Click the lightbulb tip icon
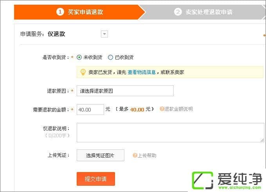266x192 pixels. point(83,72)
